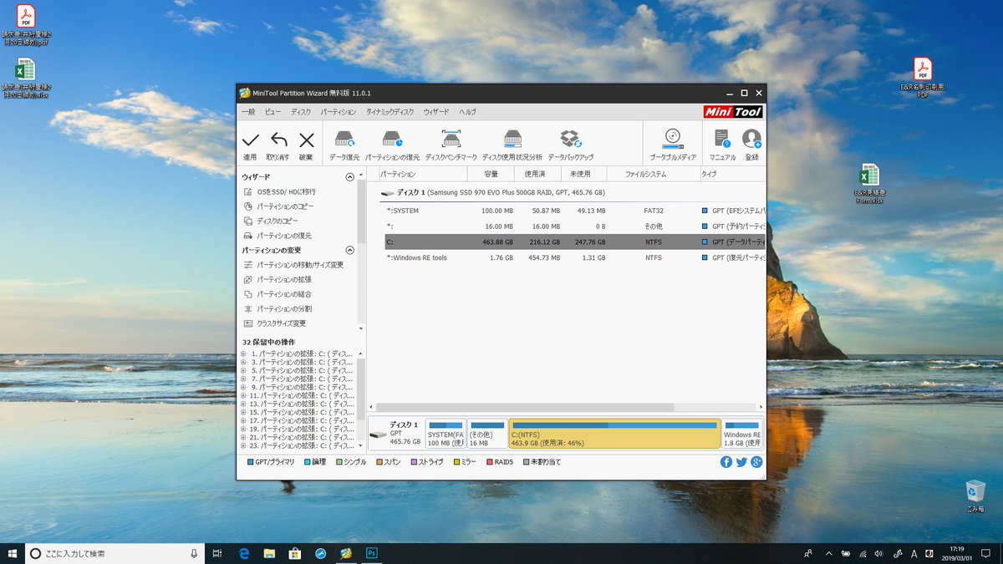Expand pending operation 17

[x=243, y=421]
